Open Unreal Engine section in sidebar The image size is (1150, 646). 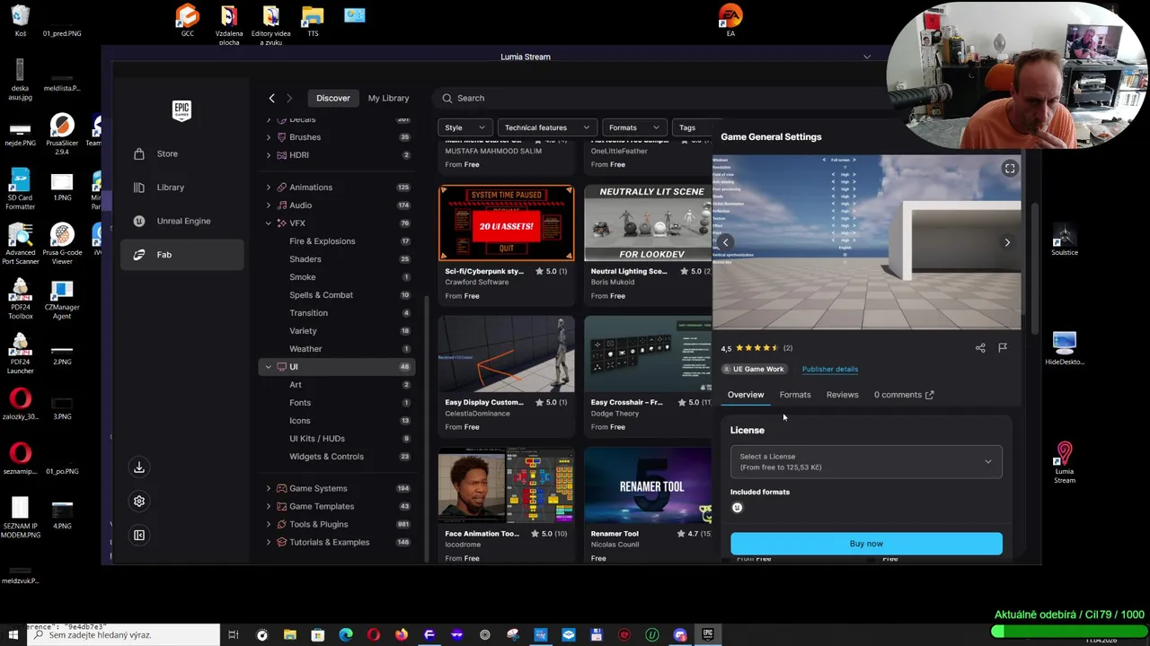coord(181,221)
